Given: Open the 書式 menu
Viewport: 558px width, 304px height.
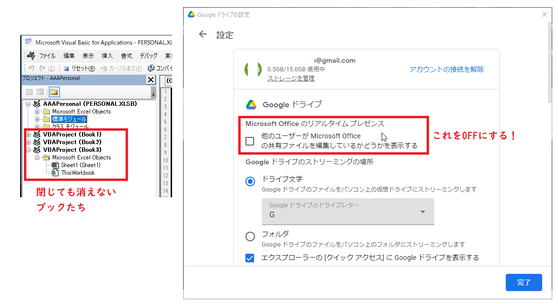Looking at the screenshot, I should (127, 56).
